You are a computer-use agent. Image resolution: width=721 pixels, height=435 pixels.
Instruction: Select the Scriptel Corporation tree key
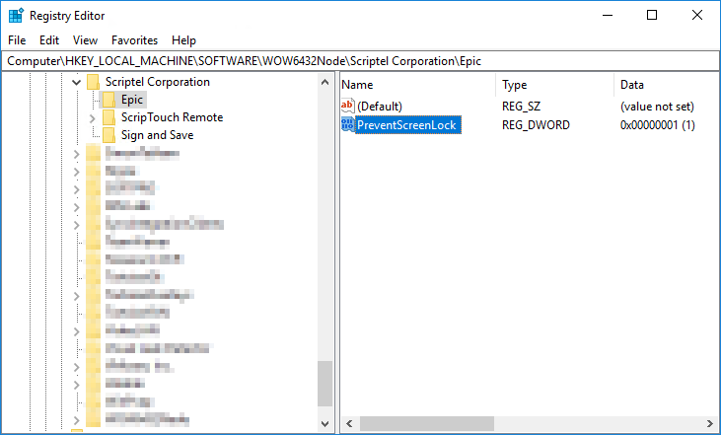pos(157,82)
